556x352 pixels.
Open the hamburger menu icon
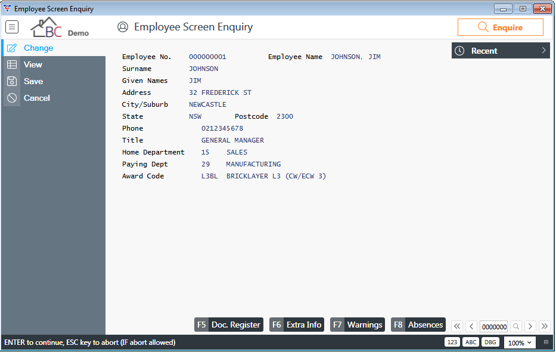tap(12, 27)
